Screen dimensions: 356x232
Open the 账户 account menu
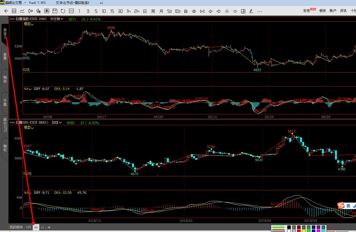(x=333, y=11)
